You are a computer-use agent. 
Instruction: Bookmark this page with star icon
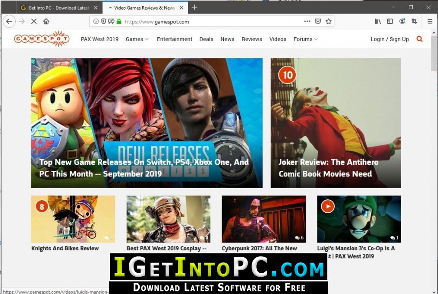coord(329,22)
